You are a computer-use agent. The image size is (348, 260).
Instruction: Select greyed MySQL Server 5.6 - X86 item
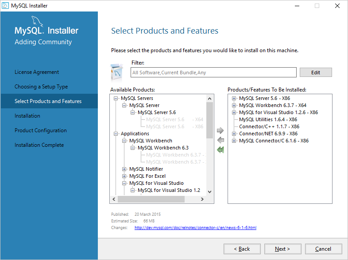pyautogui.click(x=175, y=126)
